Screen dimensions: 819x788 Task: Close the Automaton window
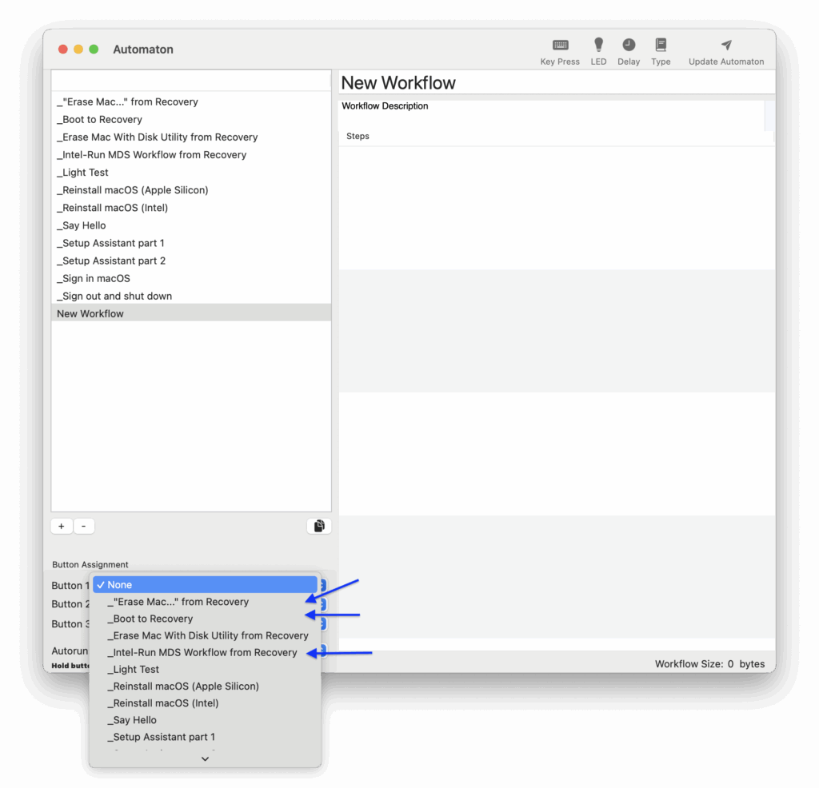pyautogui.click(x=62, y=49)
